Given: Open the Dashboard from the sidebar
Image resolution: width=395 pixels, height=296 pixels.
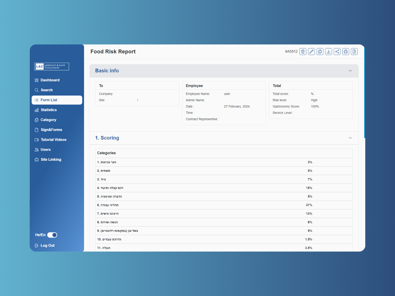Looking at the screenshot, I should (50, 80).
